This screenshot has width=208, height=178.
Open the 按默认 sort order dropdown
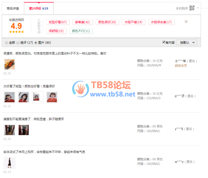[x=186, y=42]
